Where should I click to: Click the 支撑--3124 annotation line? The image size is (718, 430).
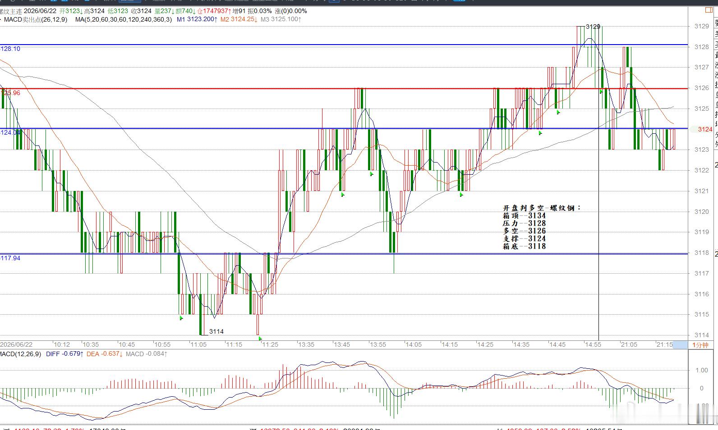coord(525,239)
